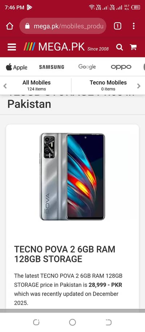This screenshot has height=332, width=145.
Task: Select the Google brand link
Action: coord(87,67)
